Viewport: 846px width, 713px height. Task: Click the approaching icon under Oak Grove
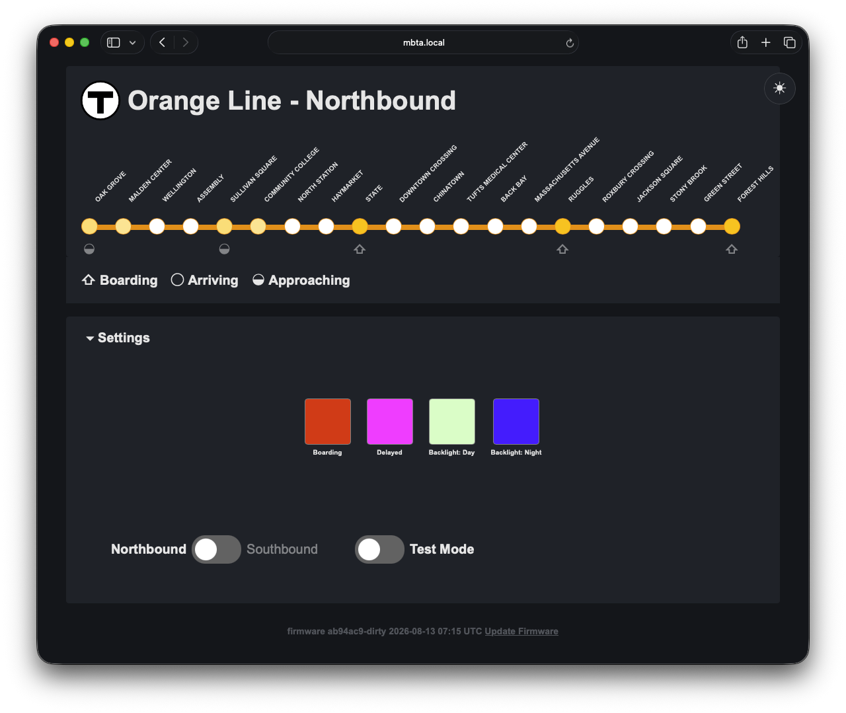[89, 249]
